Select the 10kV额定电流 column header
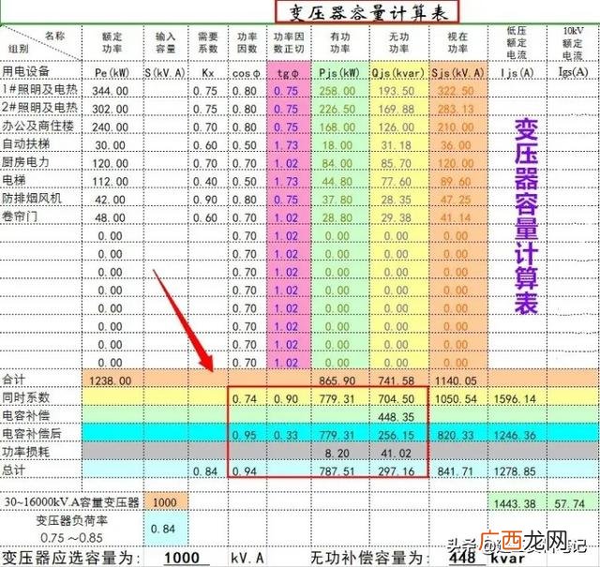600x567 pixels. (x=573, y=43)
